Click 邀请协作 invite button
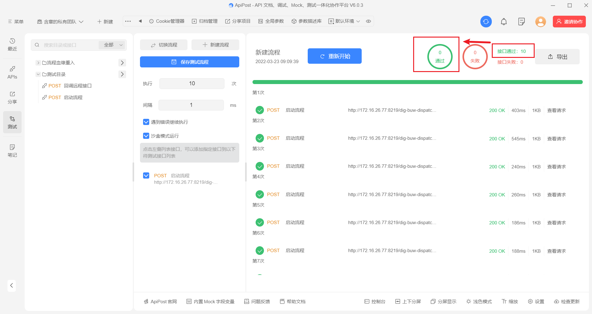592x314 pixels. tap(569, 22)
